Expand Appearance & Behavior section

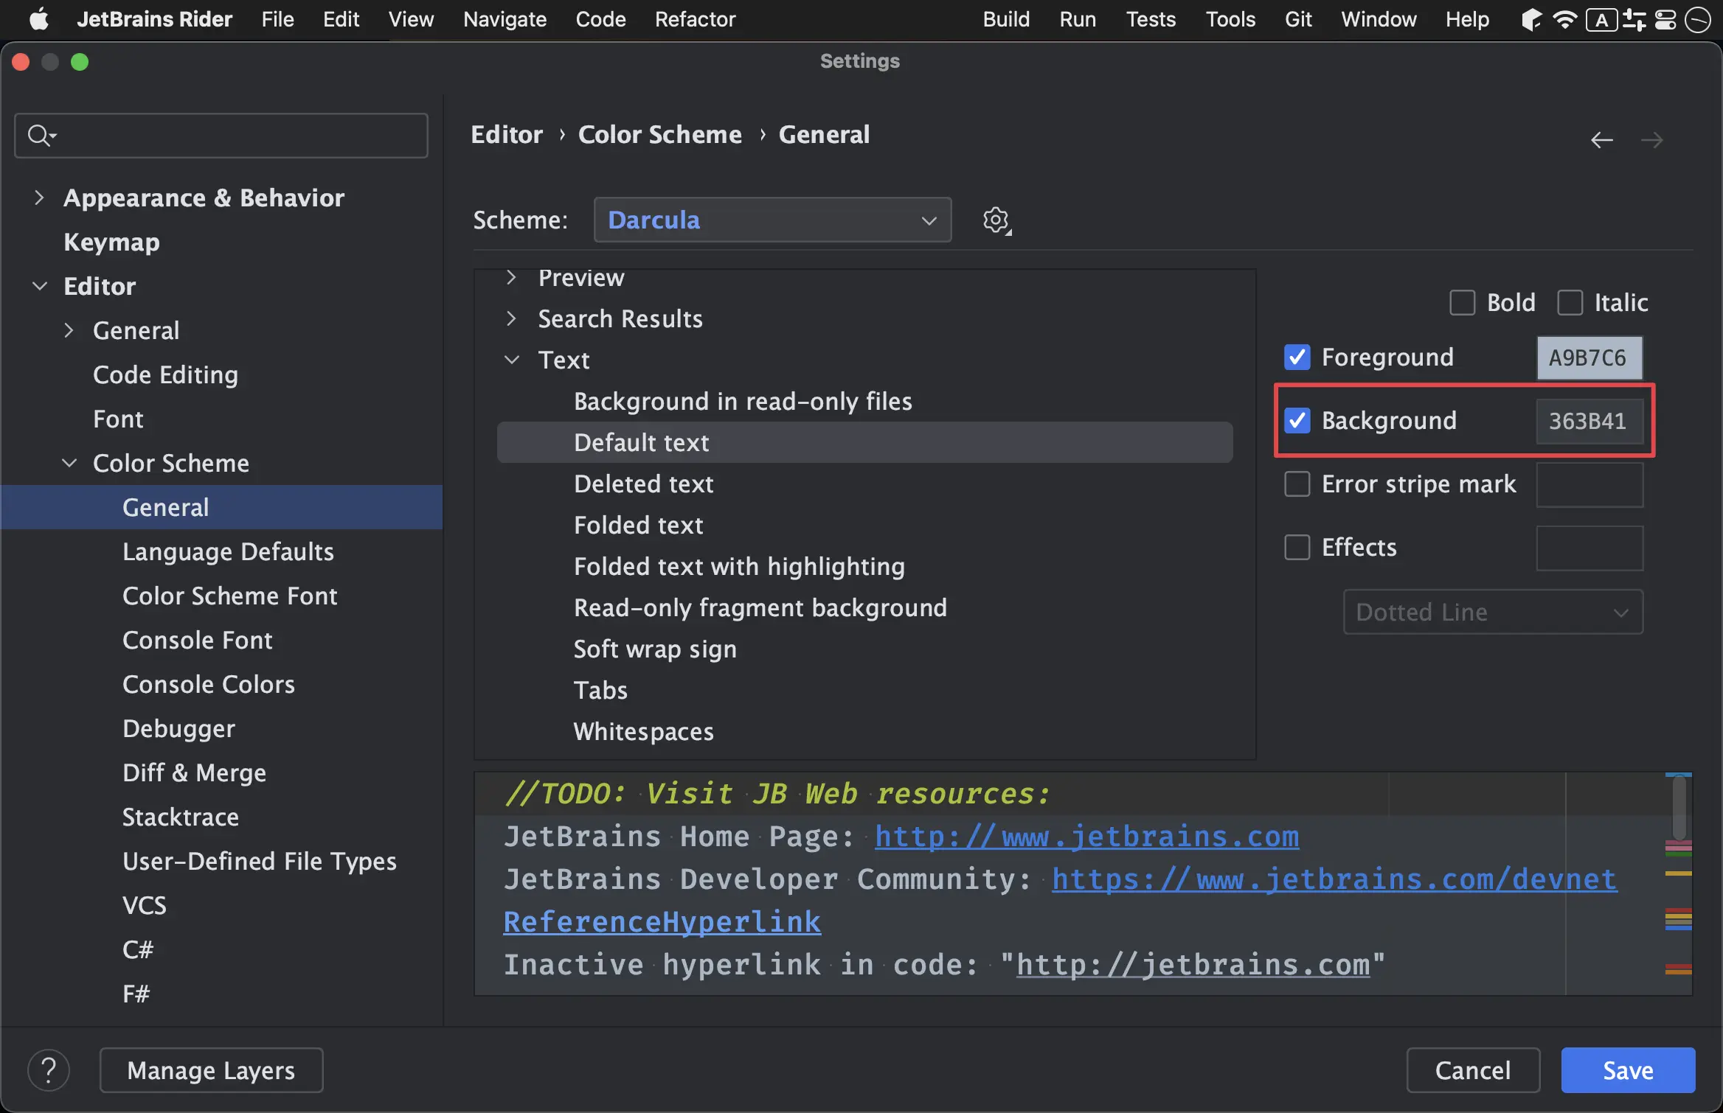39,198
